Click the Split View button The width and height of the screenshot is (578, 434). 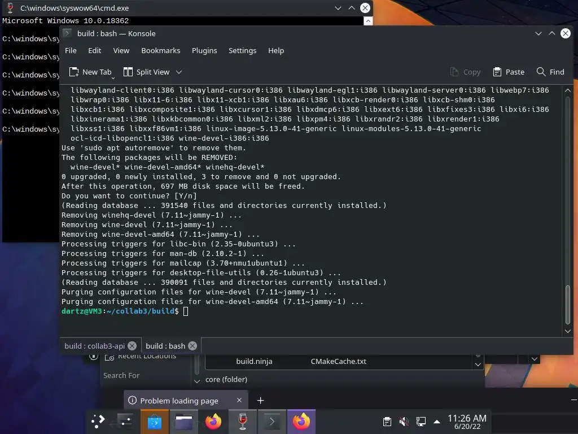[146, 72]
